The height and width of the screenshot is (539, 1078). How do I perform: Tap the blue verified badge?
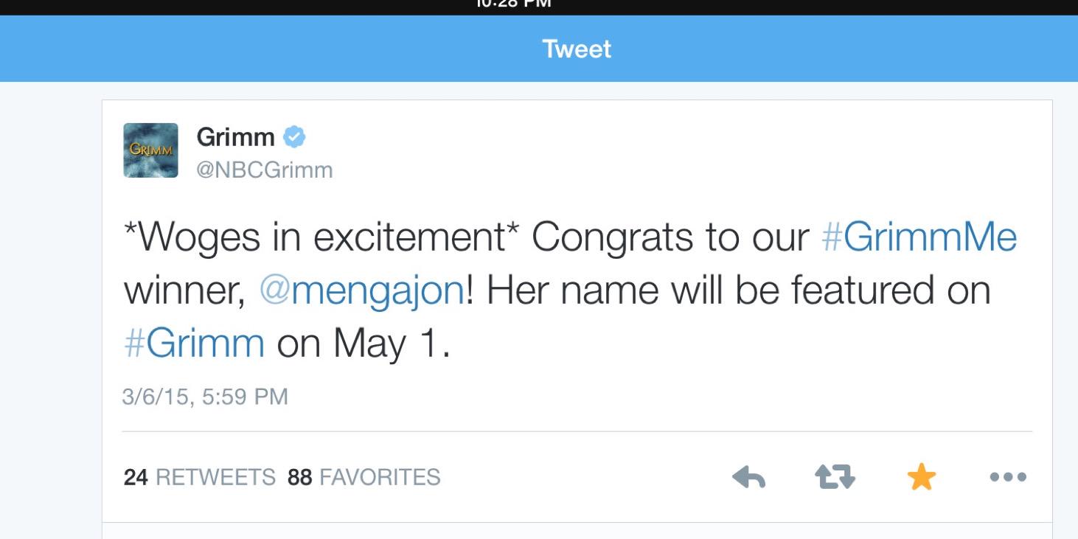tap(295, 137)
